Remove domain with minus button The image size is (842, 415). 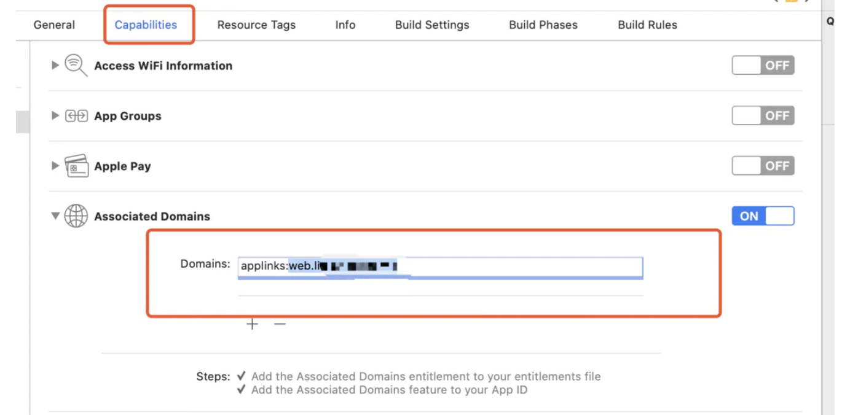tap(280, 324)
